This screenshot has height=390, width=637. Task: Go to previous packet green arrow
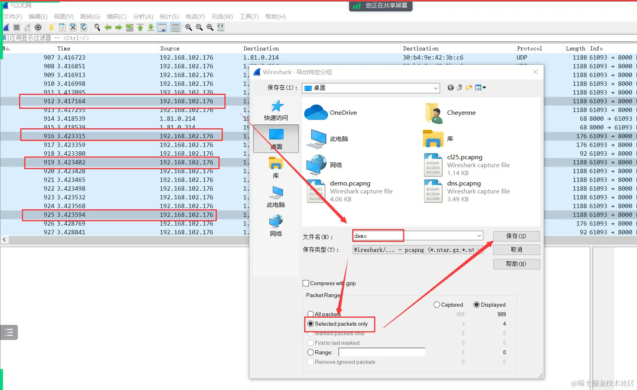tap(108, 27)
